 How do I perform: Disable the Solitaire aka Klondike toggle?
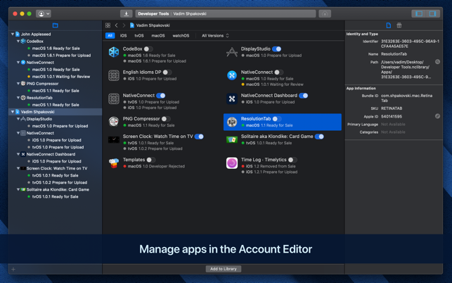point(319,137)
